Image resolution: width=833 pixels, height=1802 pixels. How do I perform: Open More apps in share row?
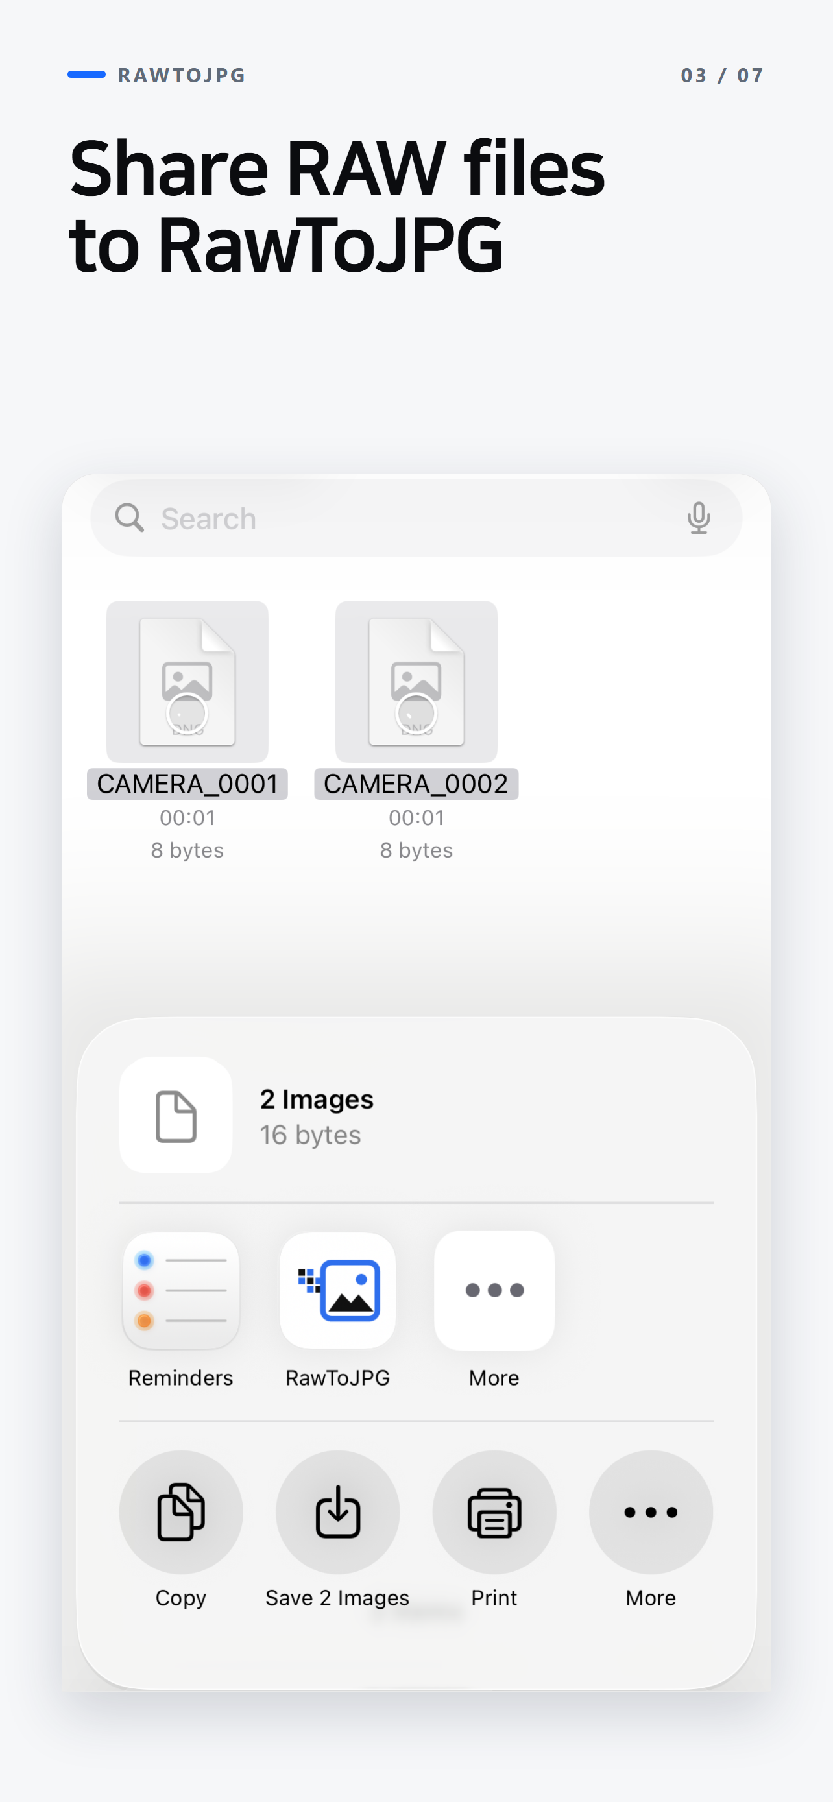point(494,1291)
